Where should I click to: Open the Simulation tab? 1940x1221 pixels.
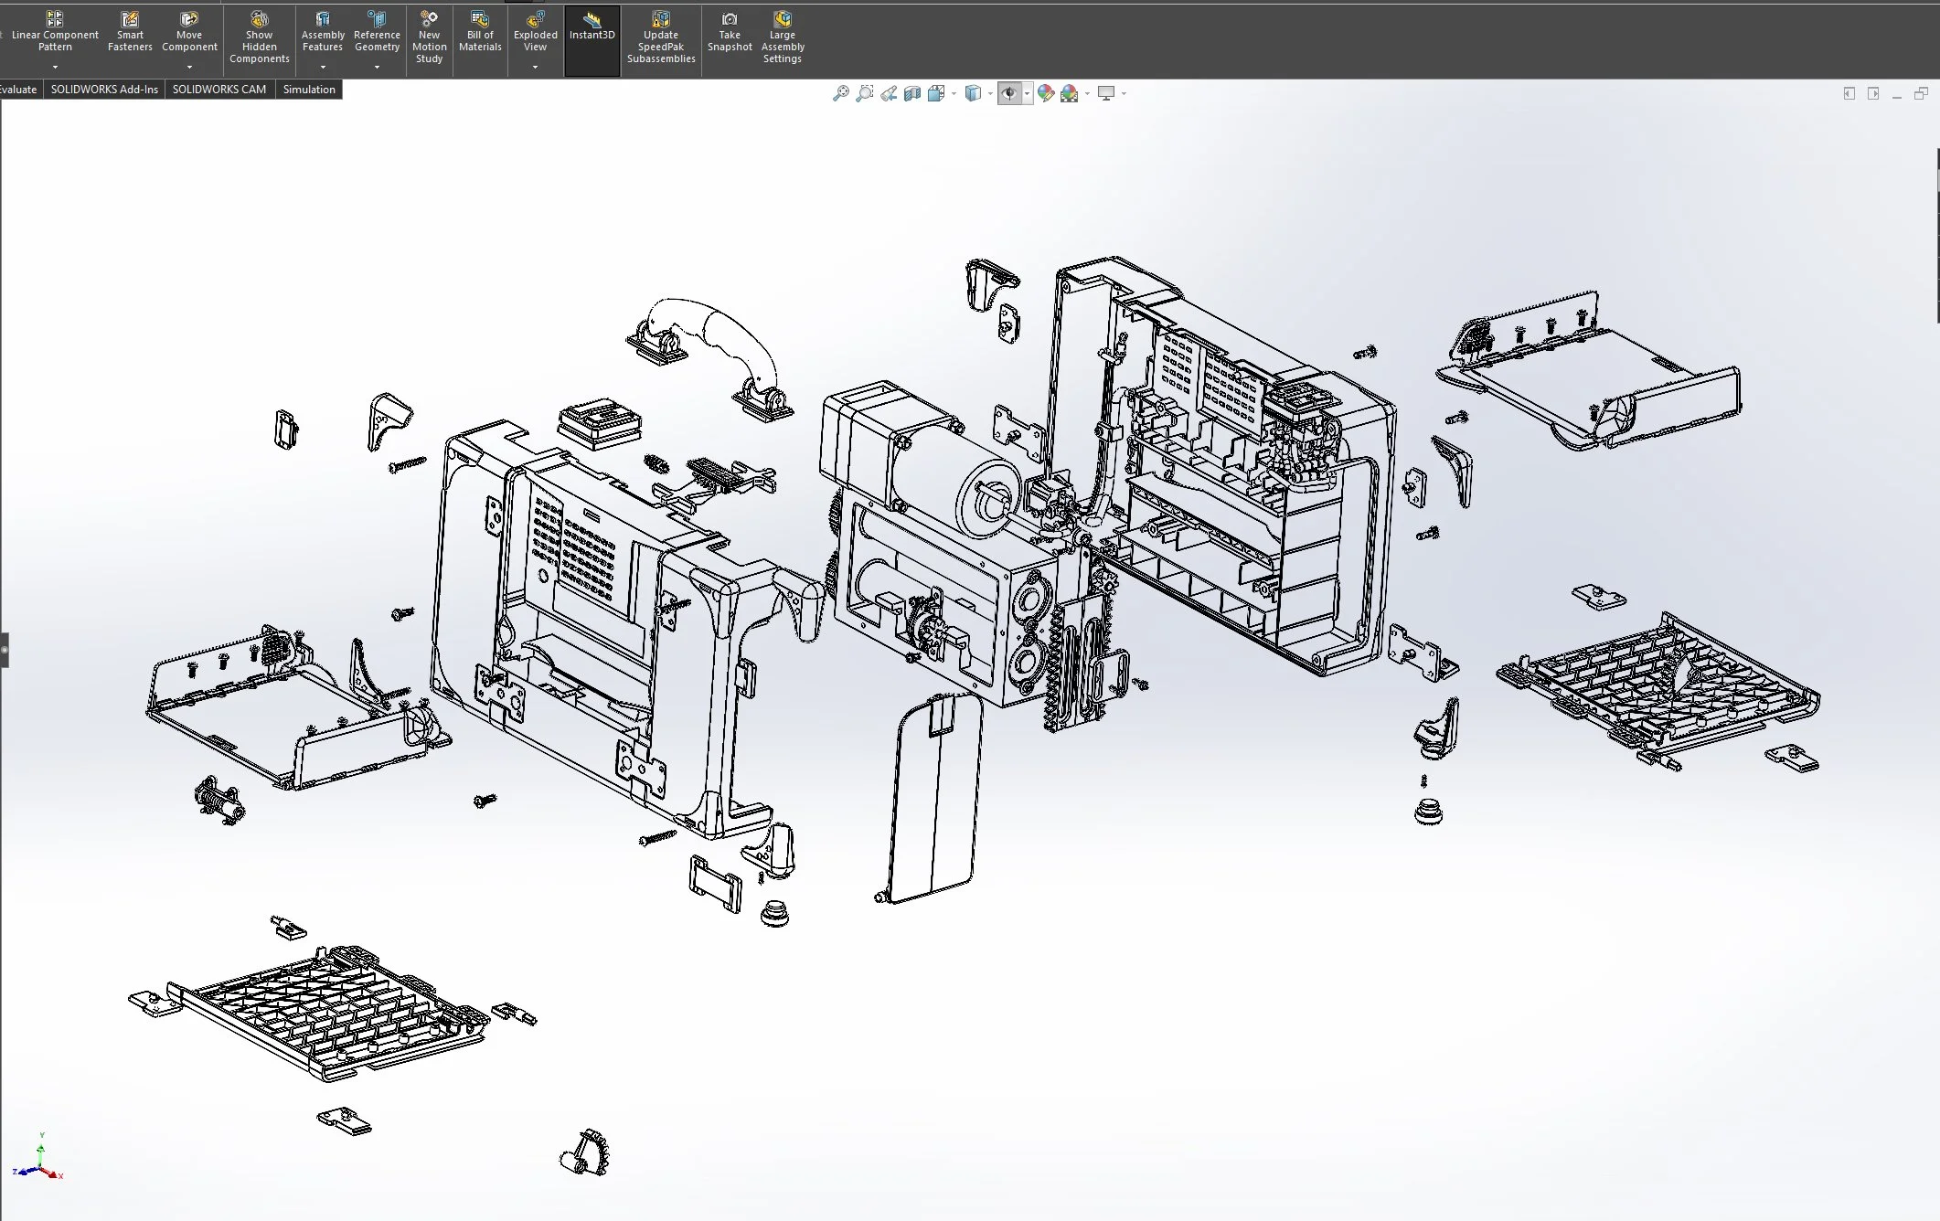[309, 90]
